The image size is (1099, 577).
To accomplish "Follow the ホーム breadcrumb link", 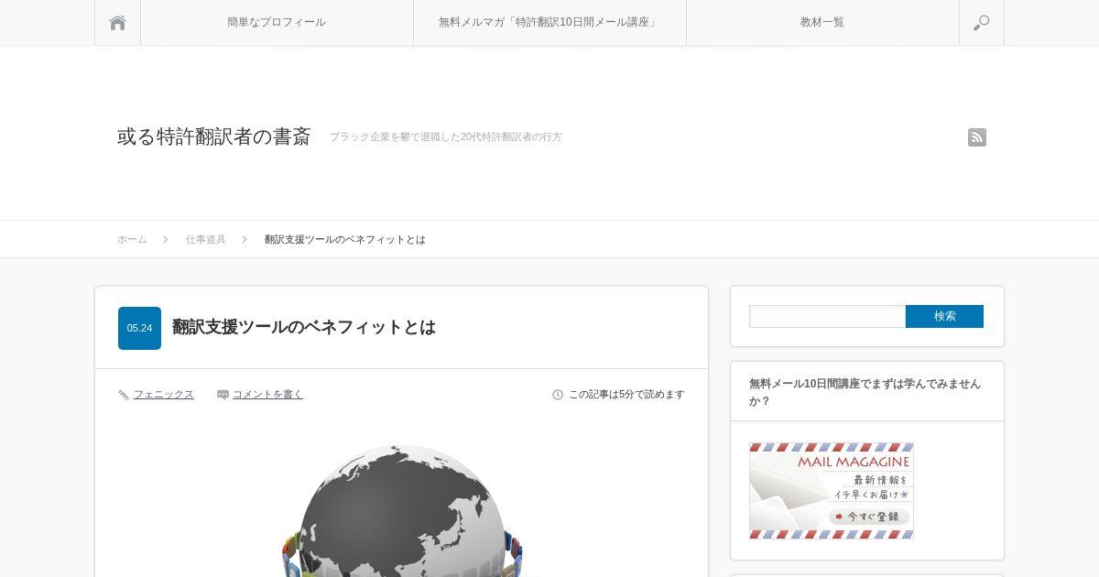I will (132, 239).
